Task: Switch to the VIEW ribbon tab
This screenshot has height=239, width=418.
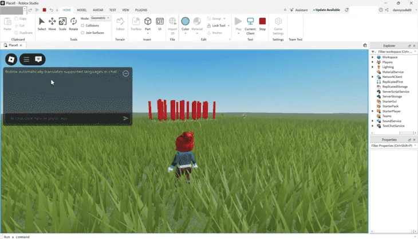Action: coord(125,10)
